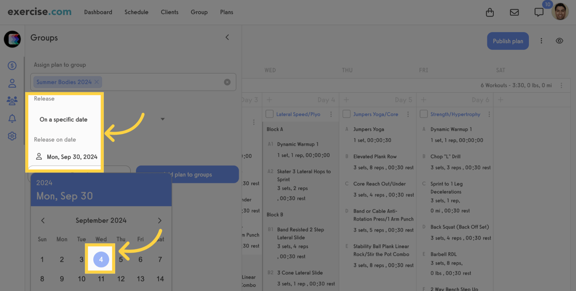Select the clients person icon in sidebar
Image resolution: width=576 pixels, height=291 pixels.
[12, 83]
